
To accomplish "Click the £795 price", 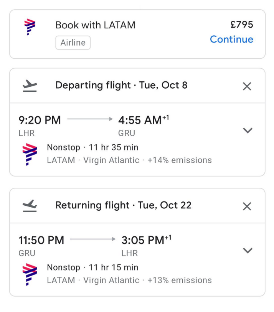I will coord(242,25).
